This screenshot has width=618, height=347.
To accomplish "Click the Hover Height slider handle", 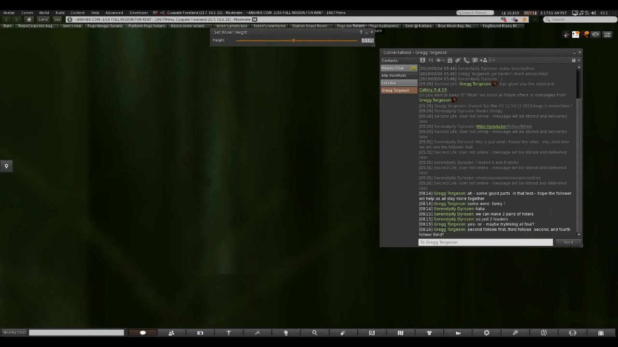I will pos(294,40).
